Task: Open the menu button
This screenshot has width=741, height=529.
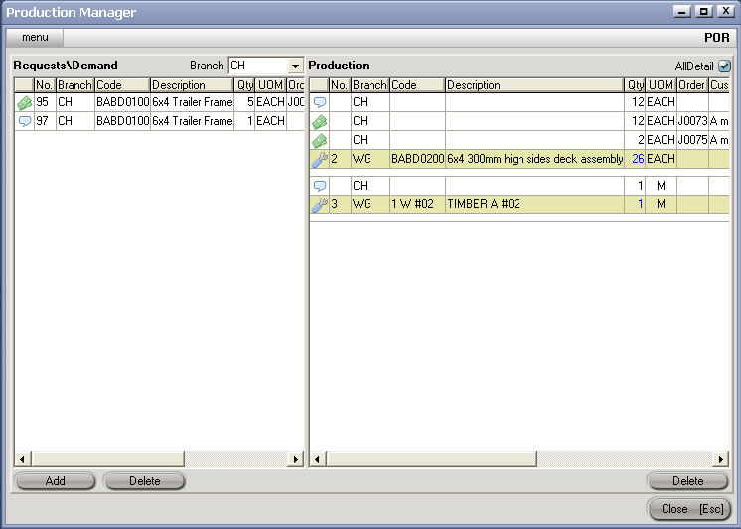Action: pyautogui.click(x=35, y=38)
